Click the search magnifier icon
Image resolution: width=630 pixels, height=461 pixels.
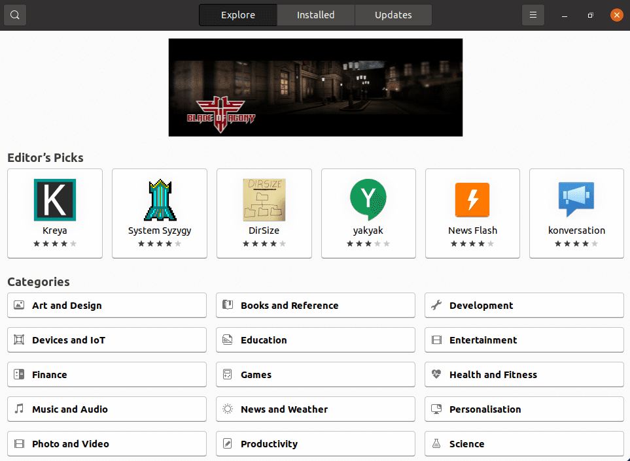coord(15,15)
